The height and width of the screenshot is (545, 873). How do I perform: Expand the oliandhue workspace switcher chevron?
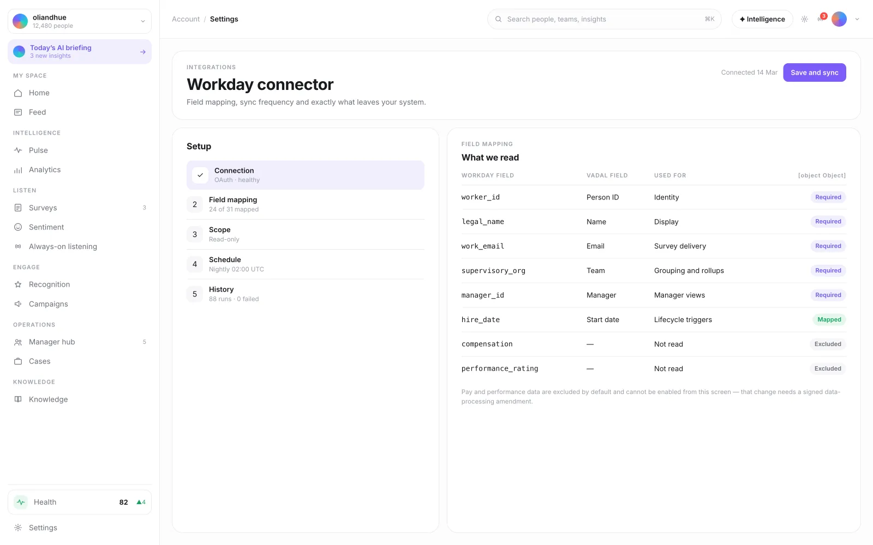click(x=143, y=21)
